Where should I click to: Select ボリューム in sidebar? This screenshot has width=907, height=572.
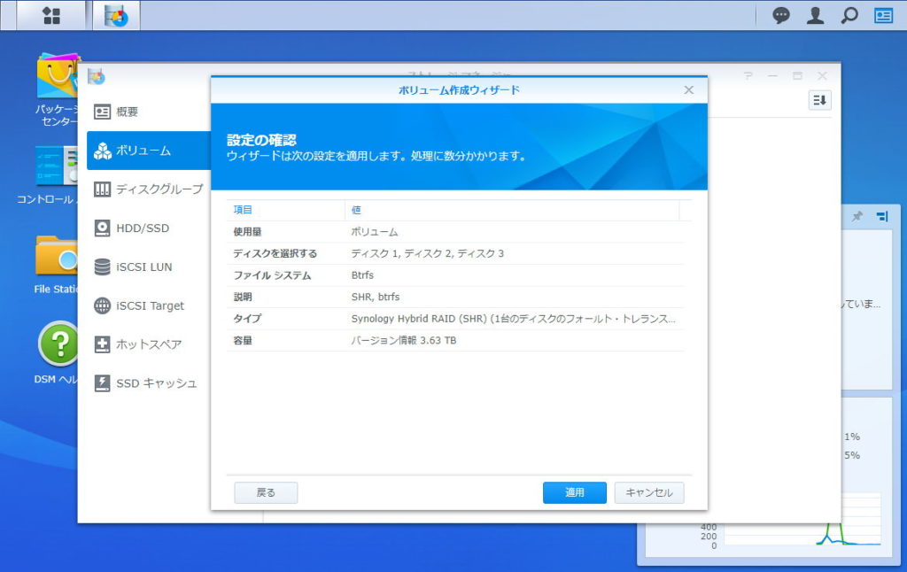click(149, 151)
